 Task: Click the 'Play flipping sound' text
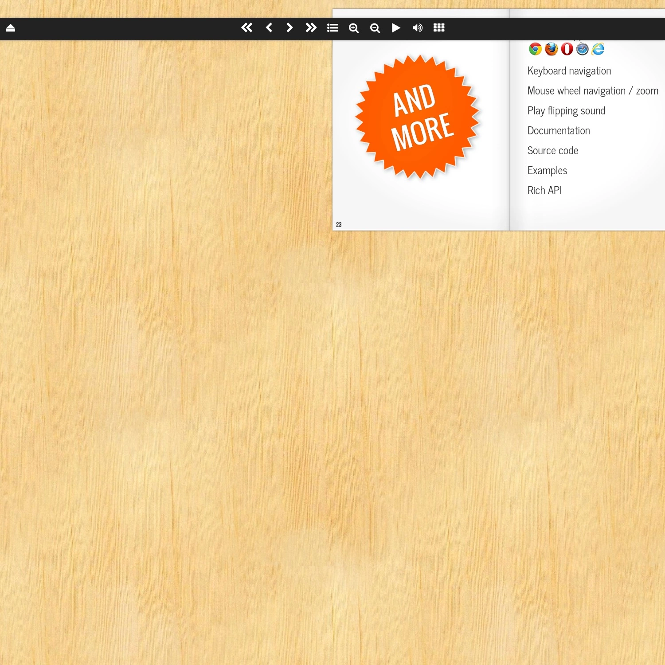click(x=566, y=111)
